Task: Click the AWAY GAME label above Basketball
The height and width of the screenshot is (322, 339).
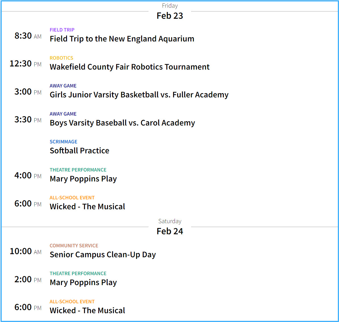Action: coord(63,86)
